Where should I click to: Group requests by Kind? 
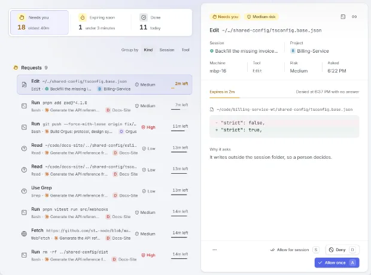(x=148, y=50)
